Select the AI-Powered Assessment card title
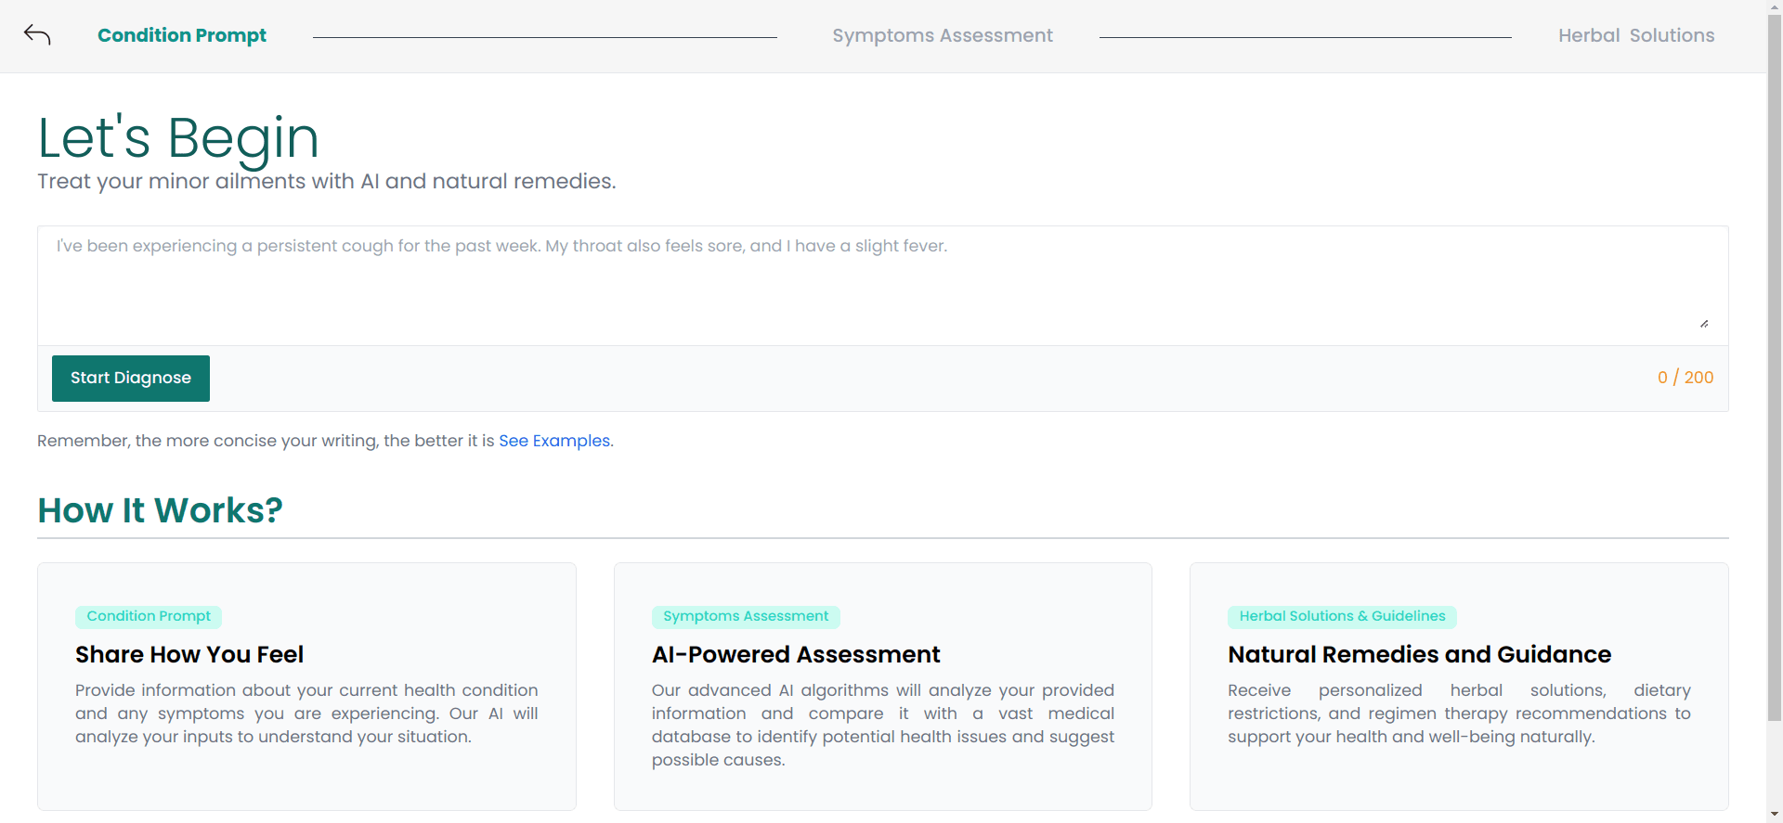Image resolution: width=1783 pixels, height=823 pixels. pos(796,654)
